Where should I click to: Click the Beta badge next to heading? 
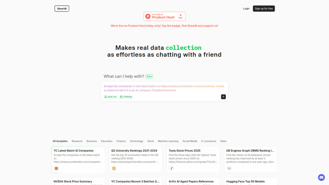point(149,76)
